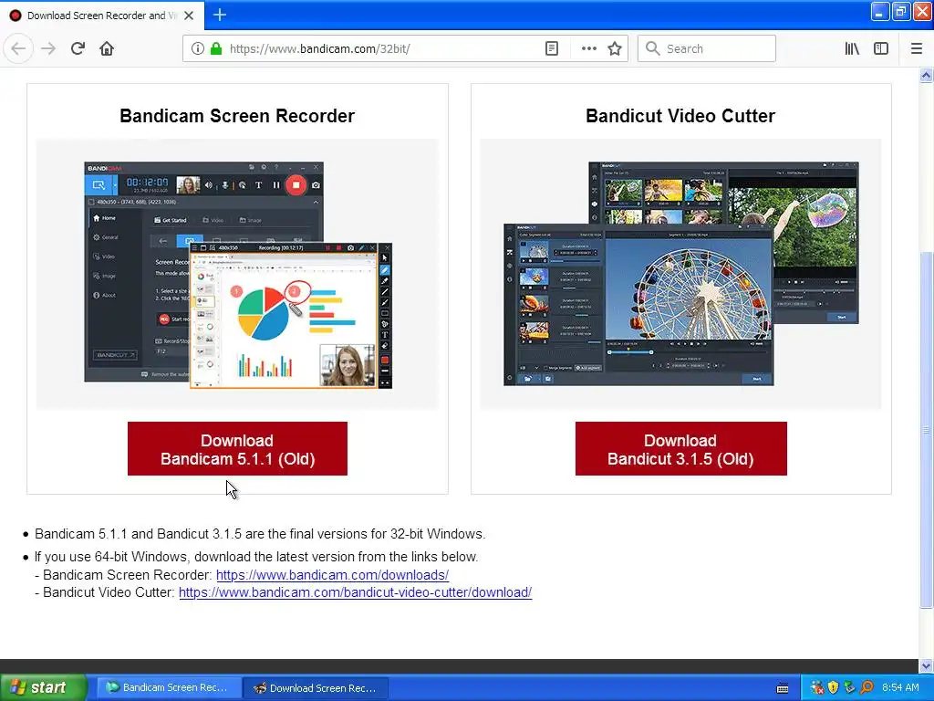Open the bandicam.com/downloads link
The width and height of the screenshot is (934, 701).
[x=332, y=575]
